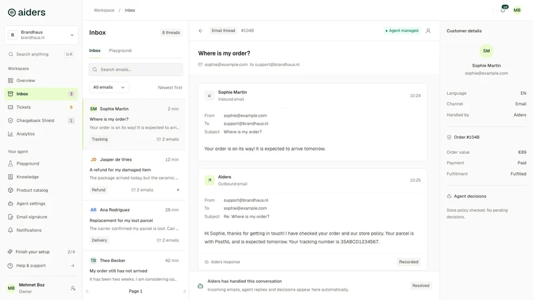Go to Chargeback Shield
The width and height of the screenshot is (533, 300).
41,121
